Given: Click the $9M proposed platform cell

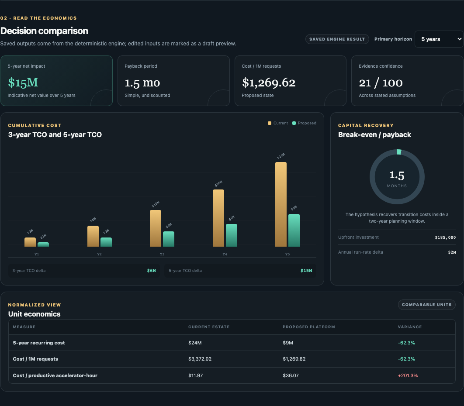Looking at the screenshot, I should coord(287,343).
